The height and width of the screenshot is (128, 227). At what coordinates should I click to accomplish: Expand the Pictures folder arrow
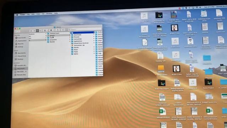point(94,37)
